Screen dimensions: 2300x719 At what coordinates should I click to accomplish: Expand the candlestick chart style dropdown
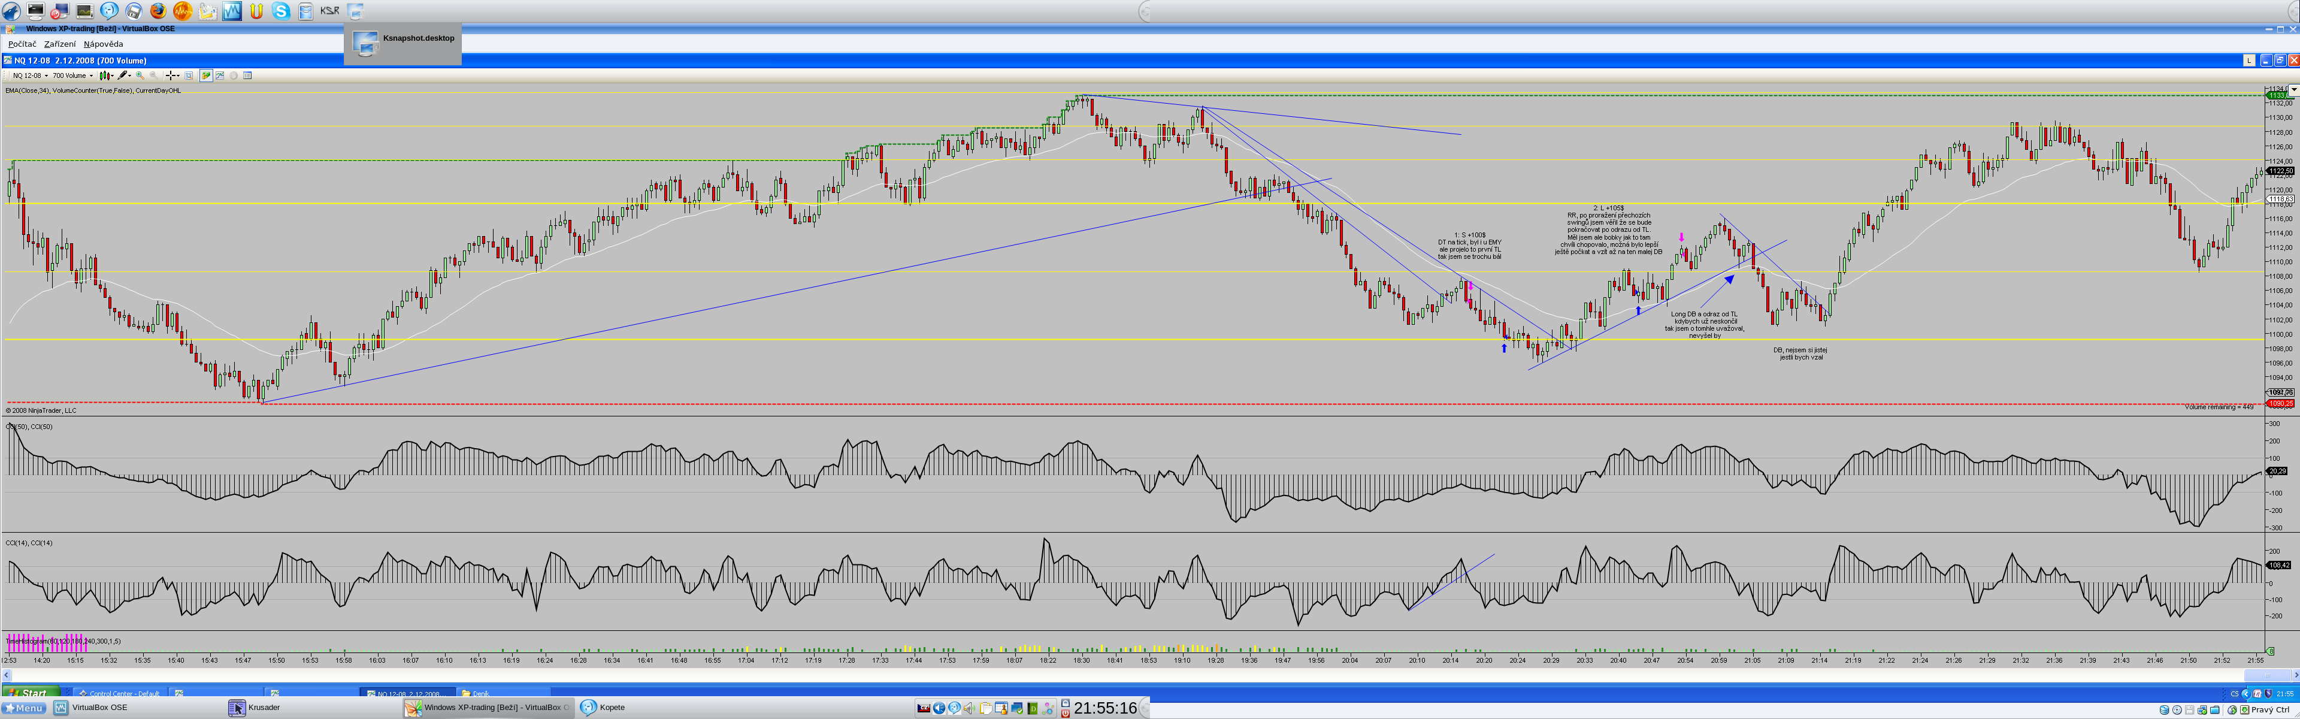click(113, 76)
